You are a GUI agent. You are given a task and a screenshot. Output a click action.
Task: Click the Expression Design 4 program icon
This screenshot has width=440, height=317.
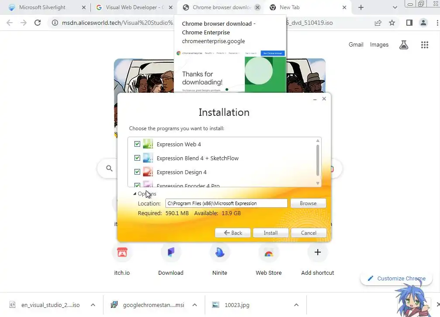tap(148, 172)
